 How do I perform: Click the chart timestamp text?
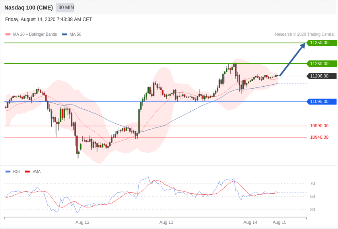(49, 19)
